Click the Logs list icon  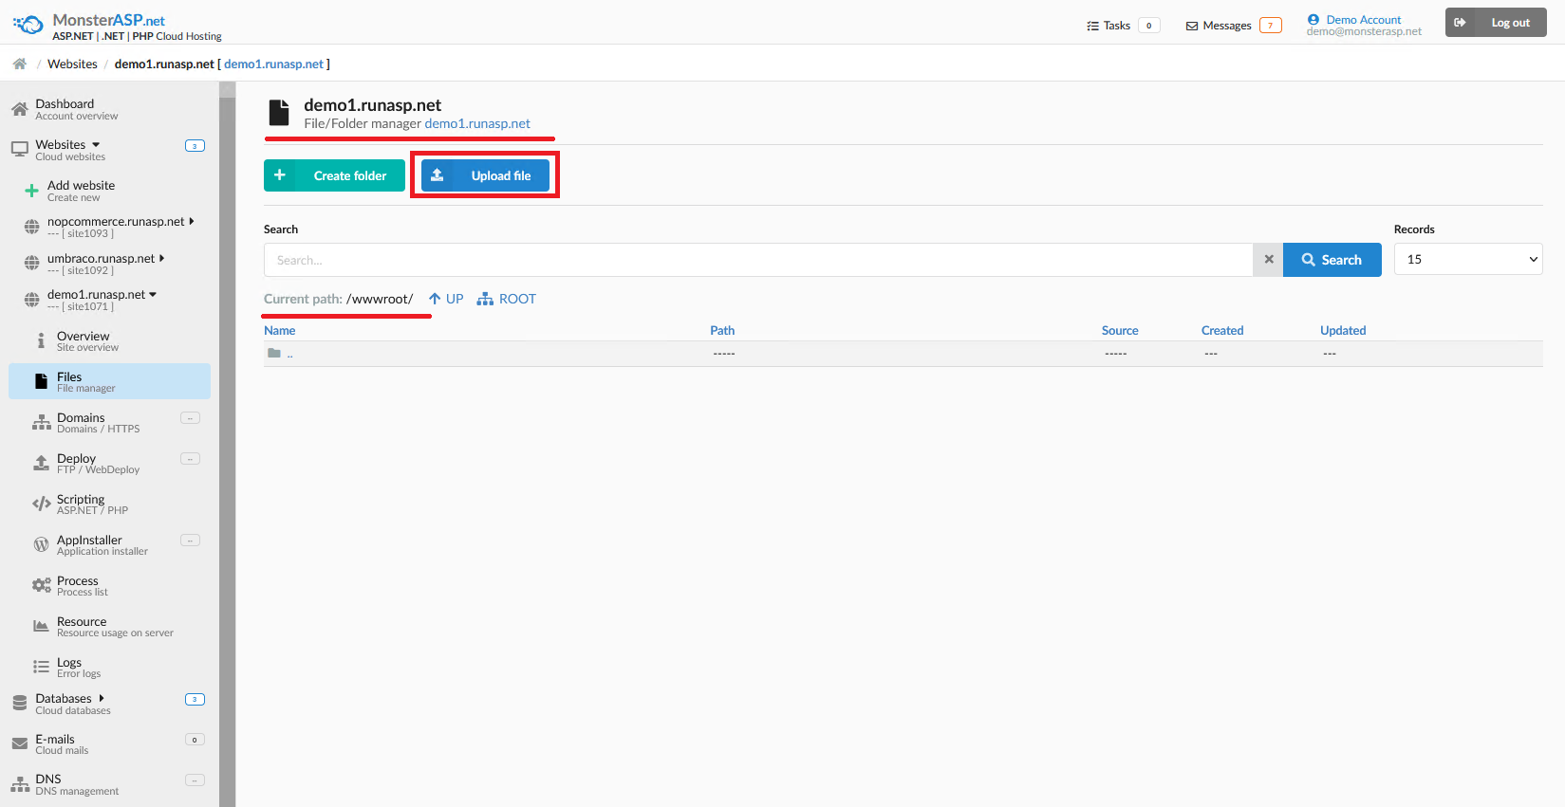(41, 667)
